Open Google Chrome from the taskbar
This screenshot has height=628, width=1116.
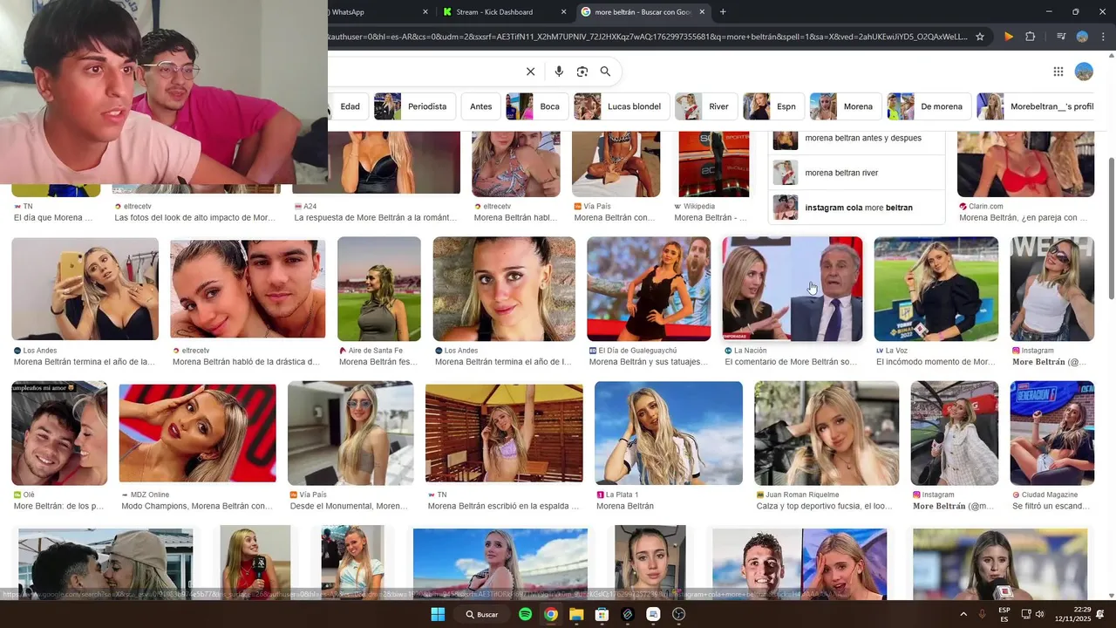point(550,614)
